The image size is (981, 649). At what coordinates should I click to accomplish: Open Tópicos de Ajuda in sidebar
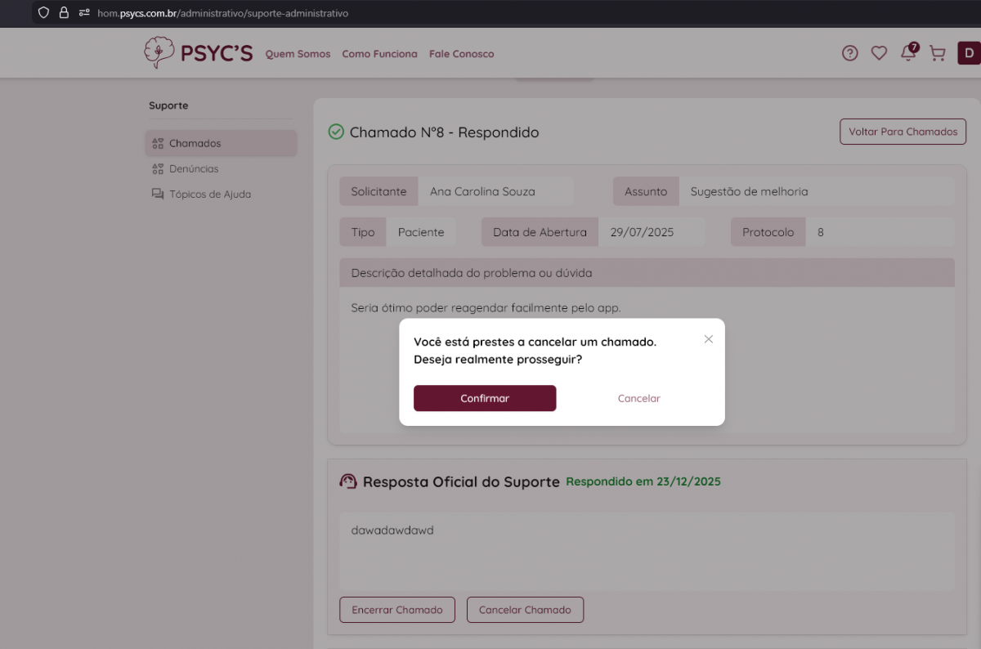coord(209,195)
